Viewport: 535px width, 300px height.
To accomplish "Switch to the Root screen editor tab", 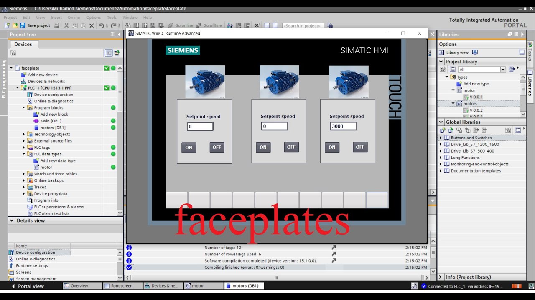I will [x=122, y=286].
